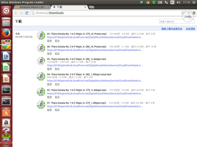Image resolution: width=197 pixels, height=147 pixels.
Task: Reload the downloads page
Action: (x=27, y=13)
